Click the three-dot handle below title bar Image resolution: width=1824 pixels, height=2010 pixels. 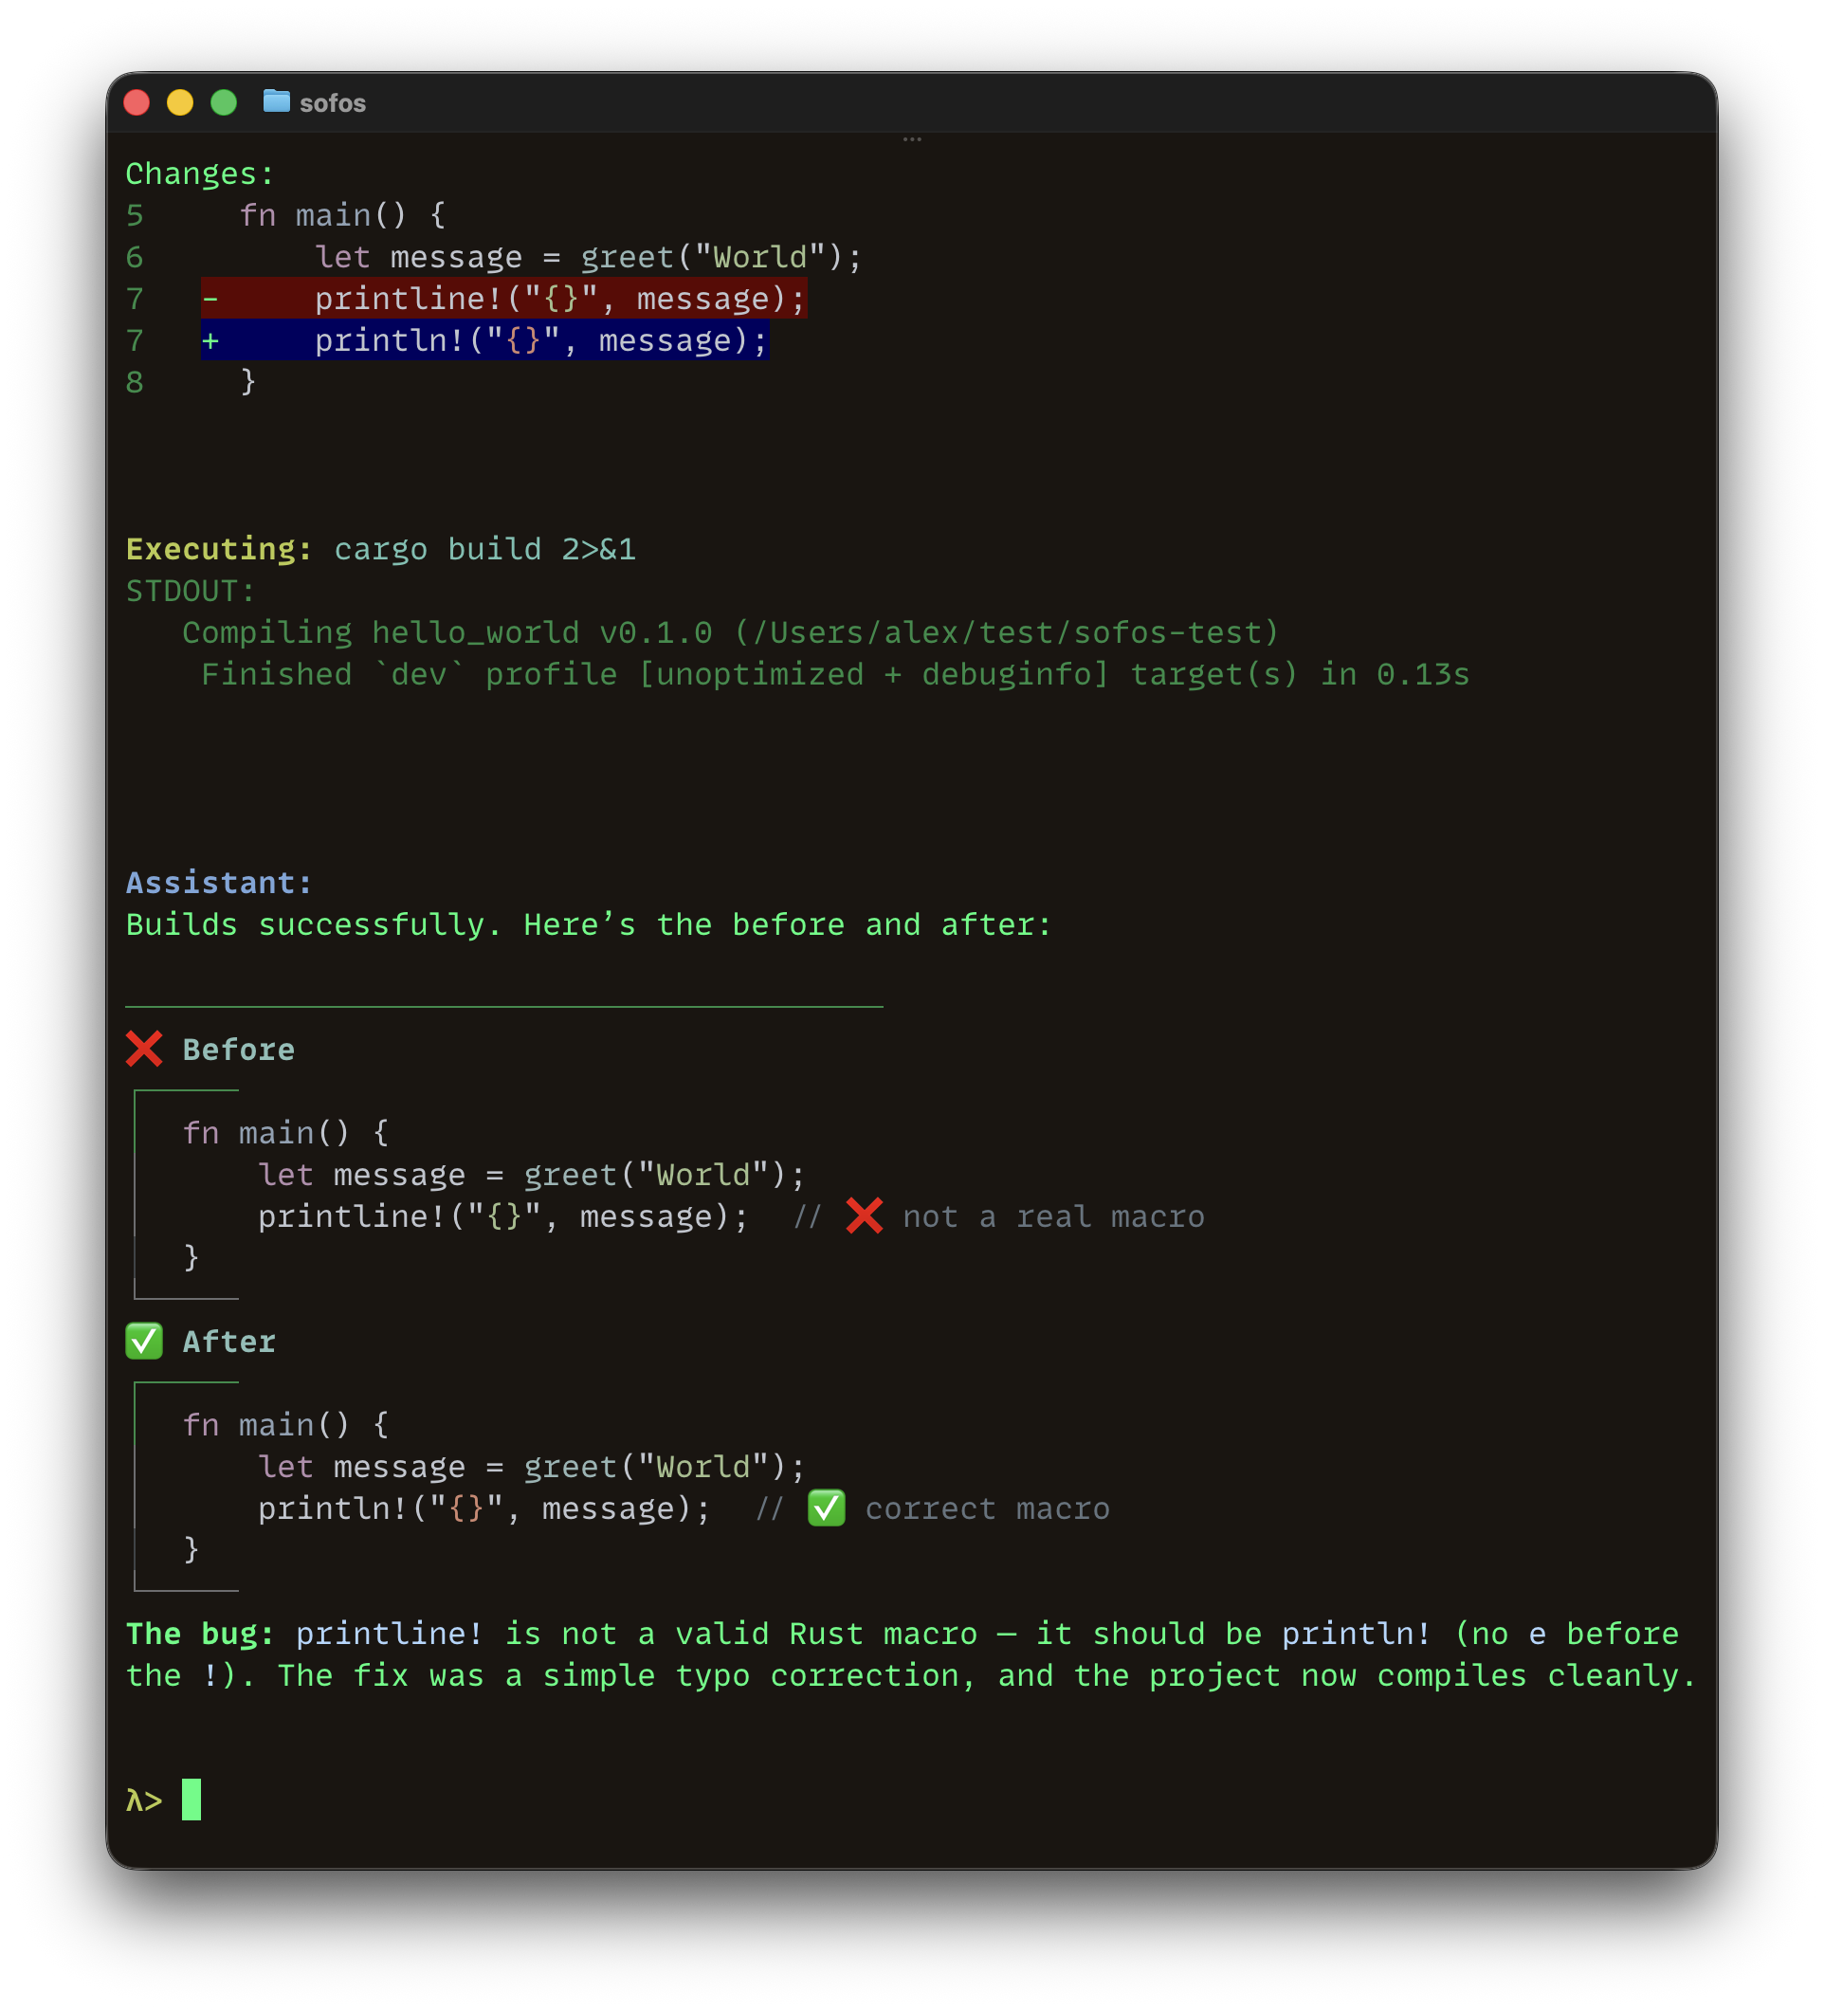(x=912, y=139)
